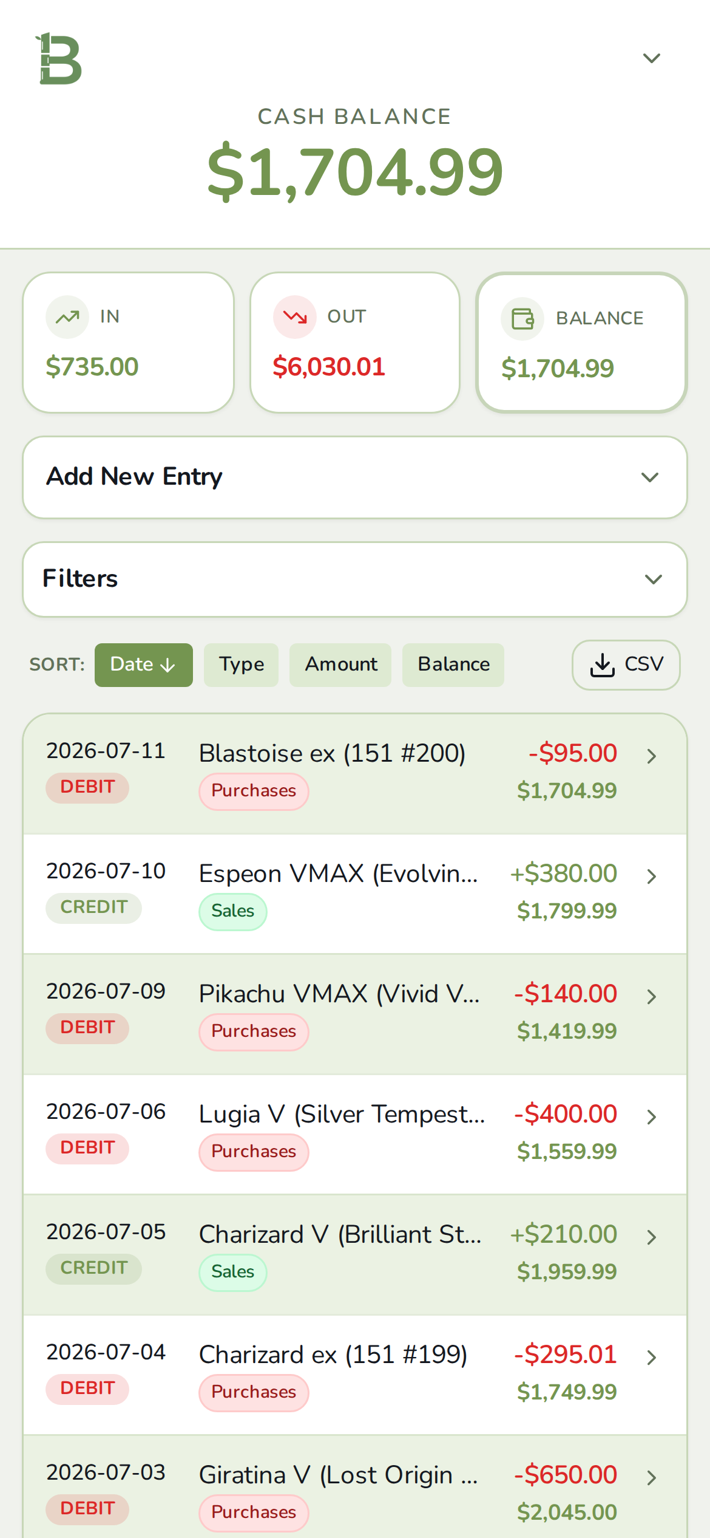Click the +$380.00 amount
This screenshot has width=710, height=1538.
point(564,873)
